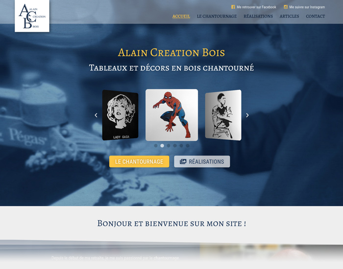Open the Contact page from navigation

[x=315, y=16]
